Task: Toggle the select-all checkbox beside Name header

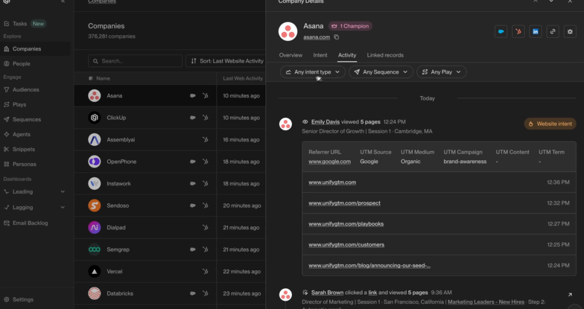Action: click(x=90, y=78)
